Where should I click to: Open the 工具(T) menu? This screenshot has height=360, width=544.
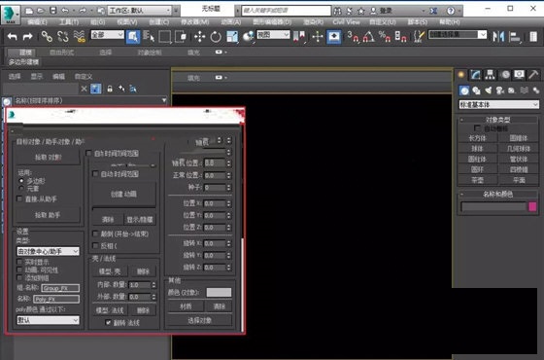point(69,21)
